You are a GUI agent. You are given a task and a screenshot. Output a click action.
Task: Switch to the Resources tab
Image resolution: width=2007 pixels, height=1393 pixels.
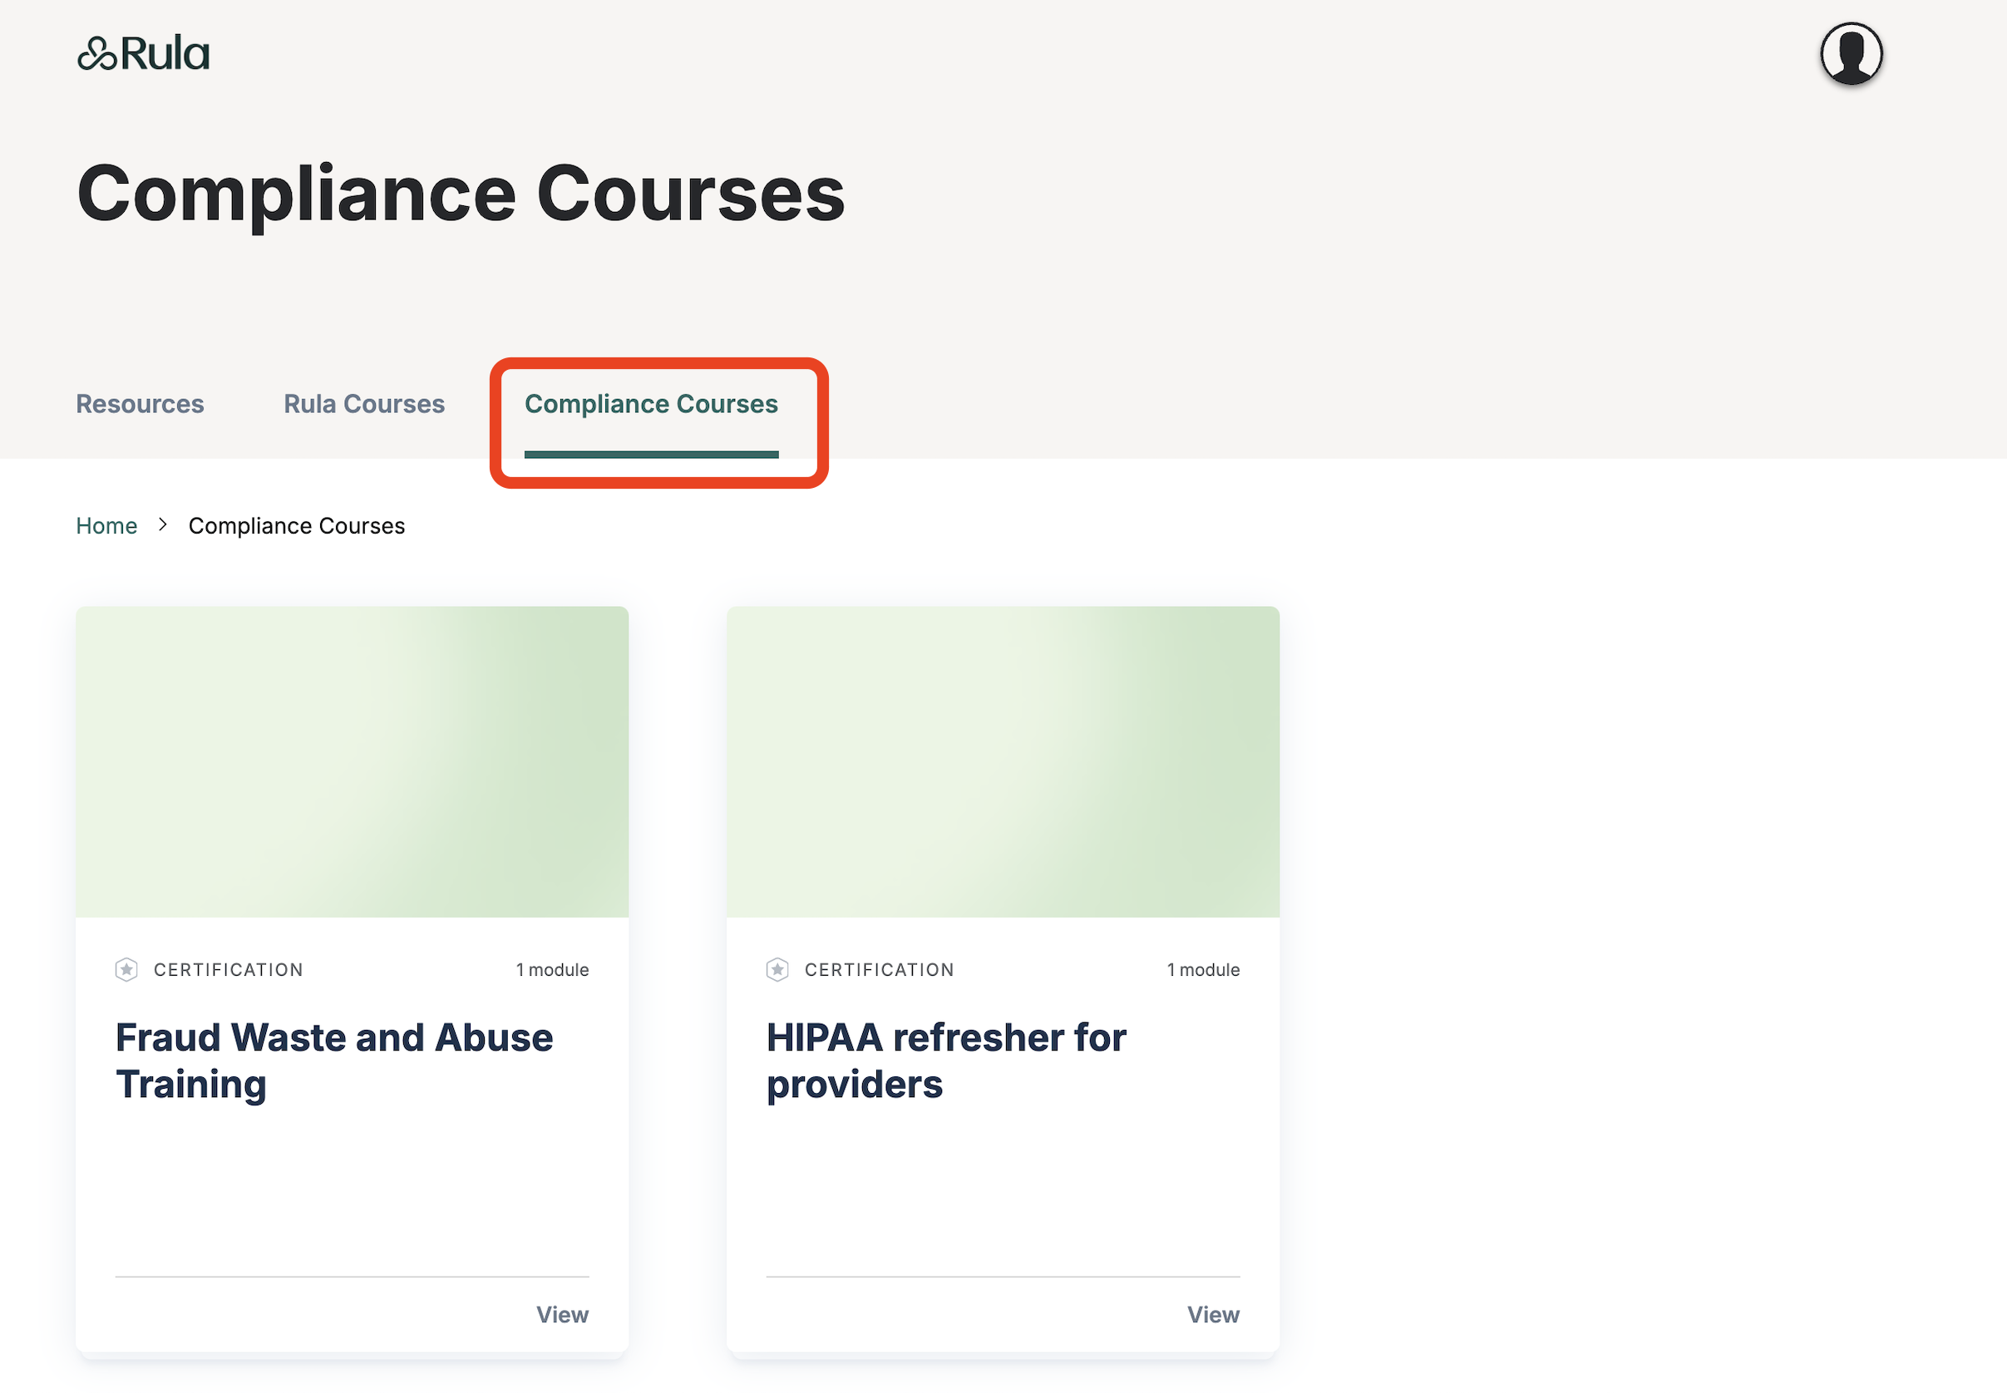[140, 404]
